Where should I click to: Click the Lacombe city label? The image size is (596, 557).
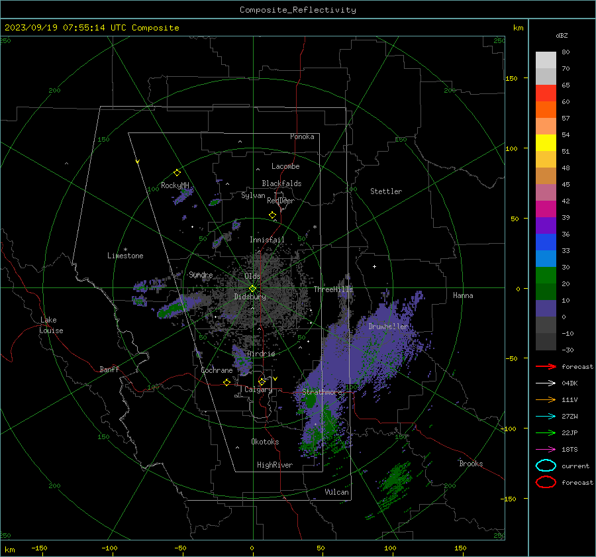[285, 166]
